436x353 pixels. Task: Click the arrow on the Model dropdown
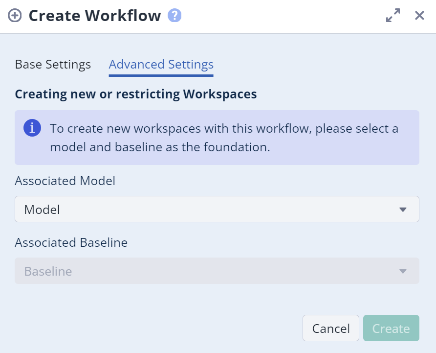403,210
